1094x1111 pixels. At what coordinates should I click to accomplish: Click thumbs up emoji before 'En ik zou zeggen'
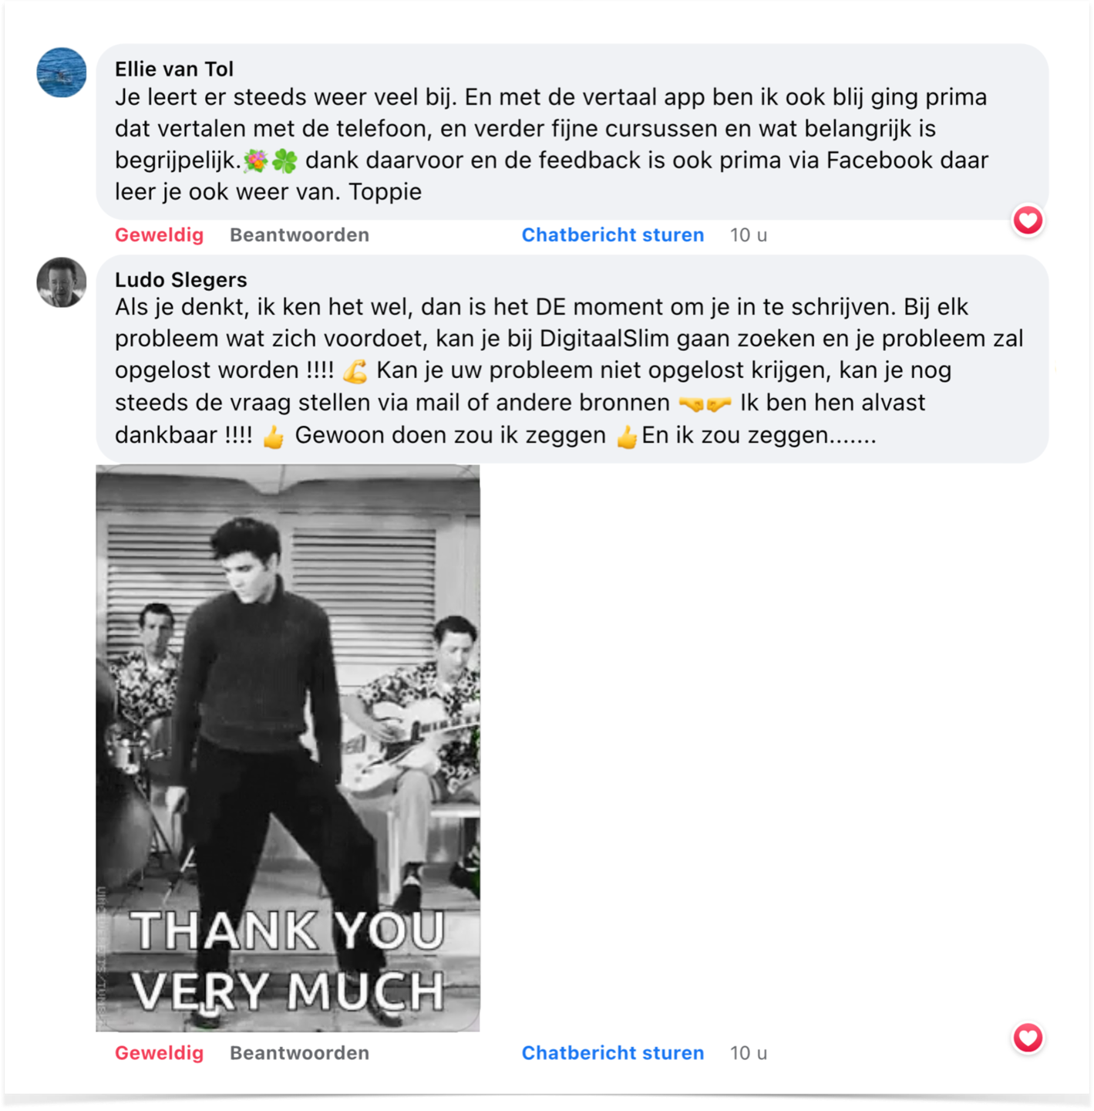point(627,437)
